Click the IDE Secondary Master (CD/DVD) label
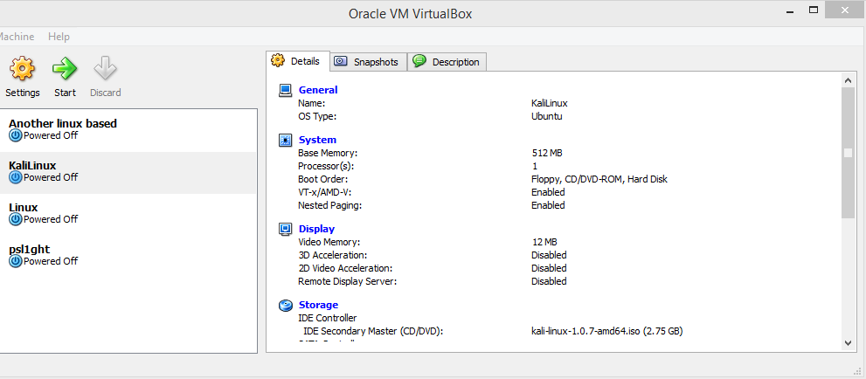This screenshot has width=866, height=379. pos(374,331)
